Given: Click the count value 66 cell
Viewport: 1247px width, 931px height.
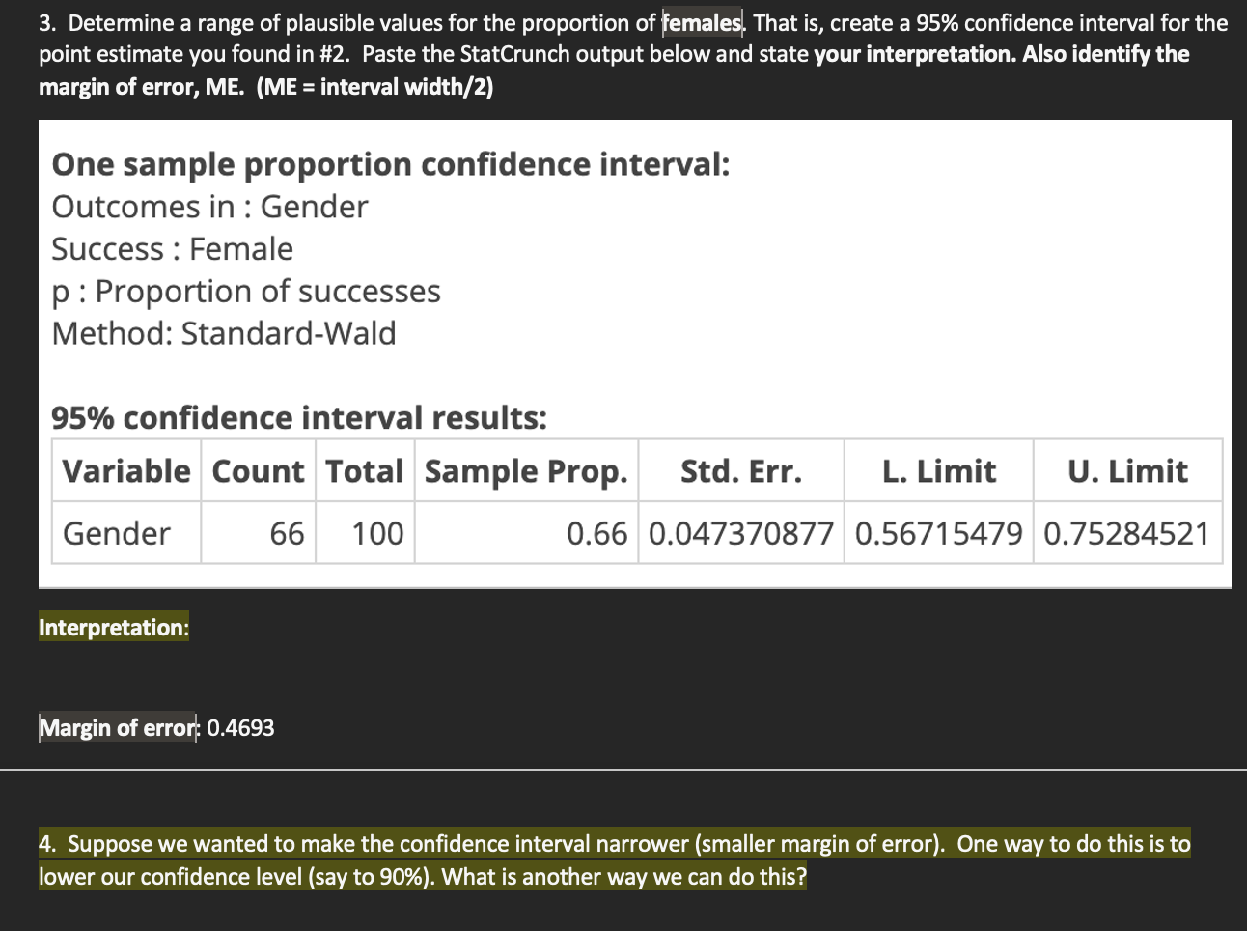Looking at the screenshot, I should click(x=259, y=533).
